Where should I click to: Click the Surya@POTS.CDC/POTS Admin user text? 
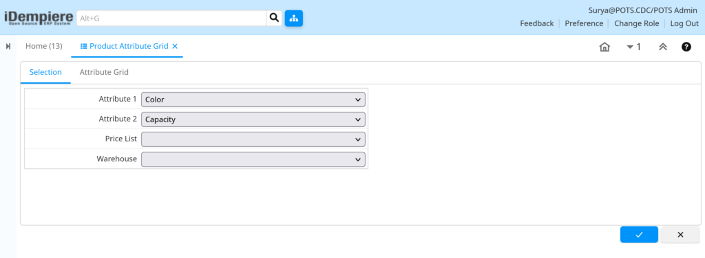tap(643, 10)
